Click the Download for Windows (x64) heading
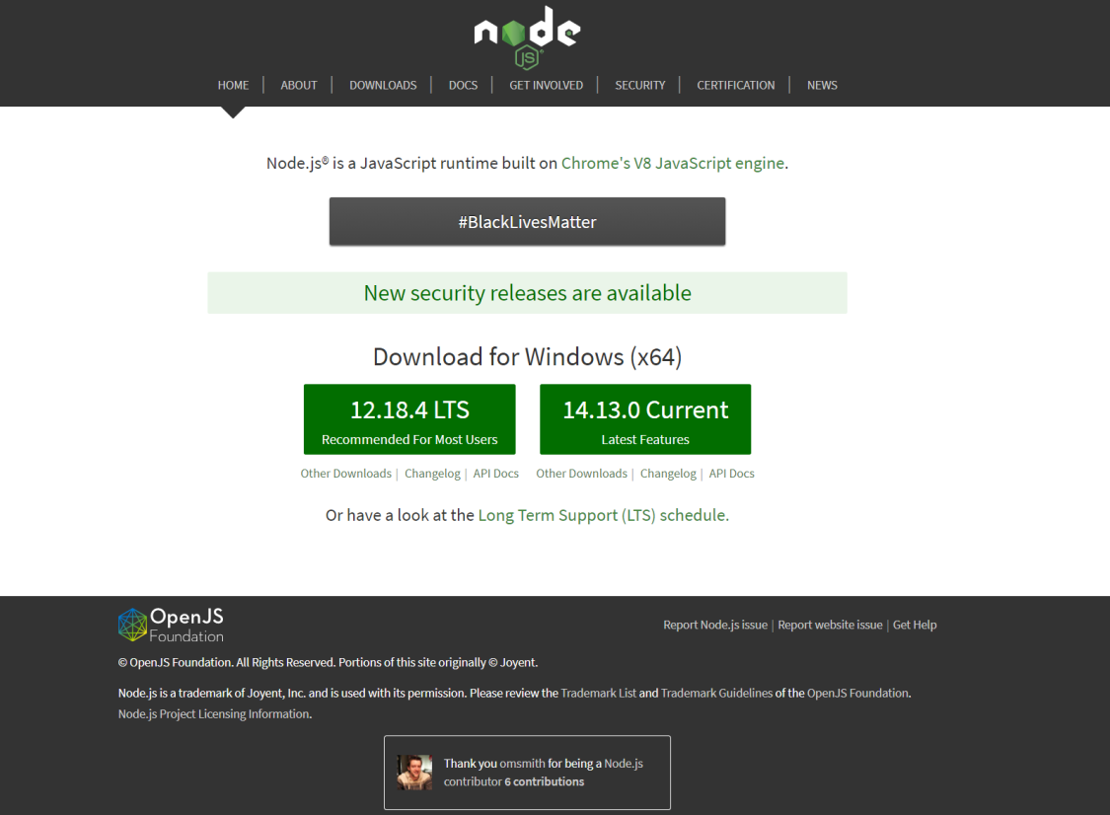The height and width of the screenshot is (815, 1110). coord(528,357)
